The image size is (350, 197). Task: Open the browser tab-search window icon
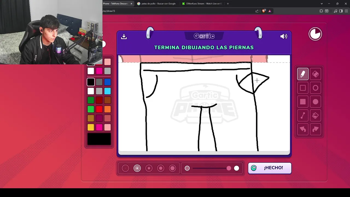pos(326,11)
